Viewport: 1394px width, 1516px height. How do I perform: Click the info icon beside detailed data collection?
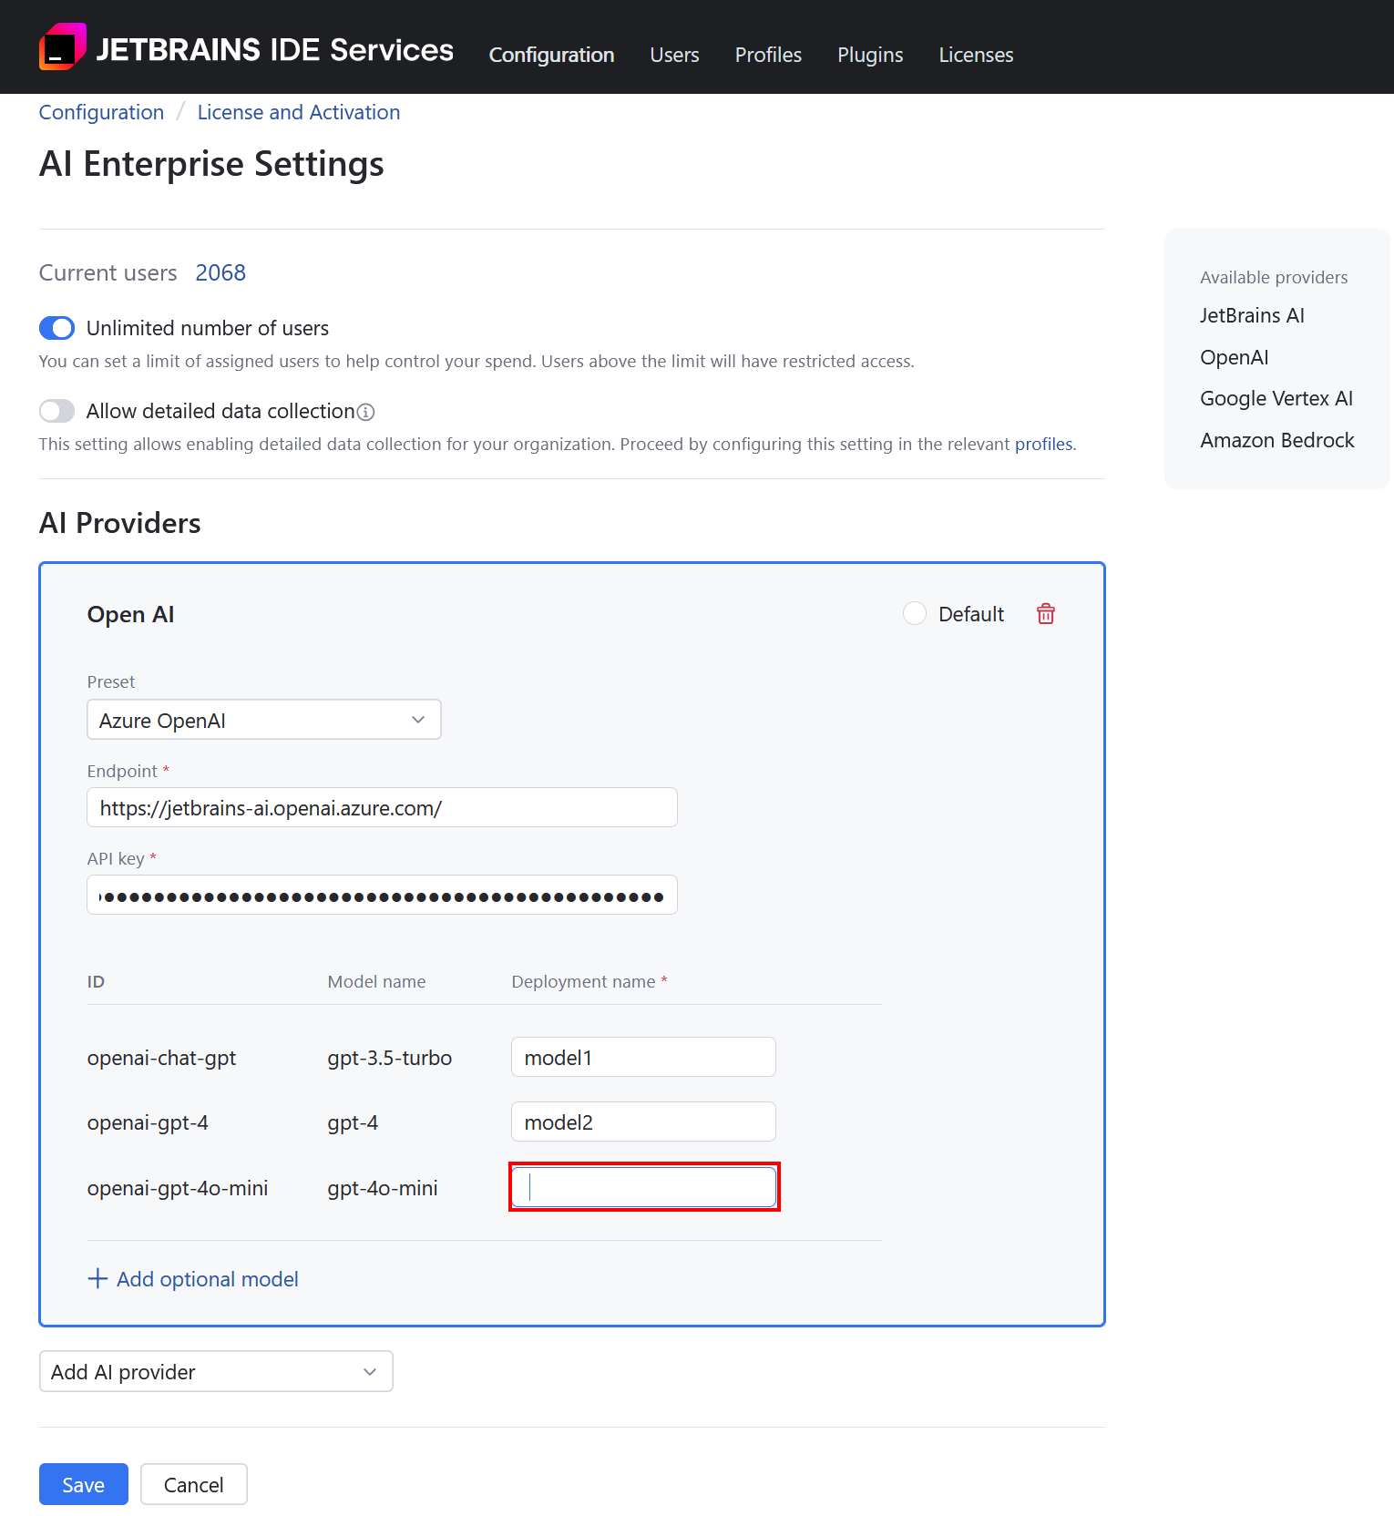tap(366, 412)
